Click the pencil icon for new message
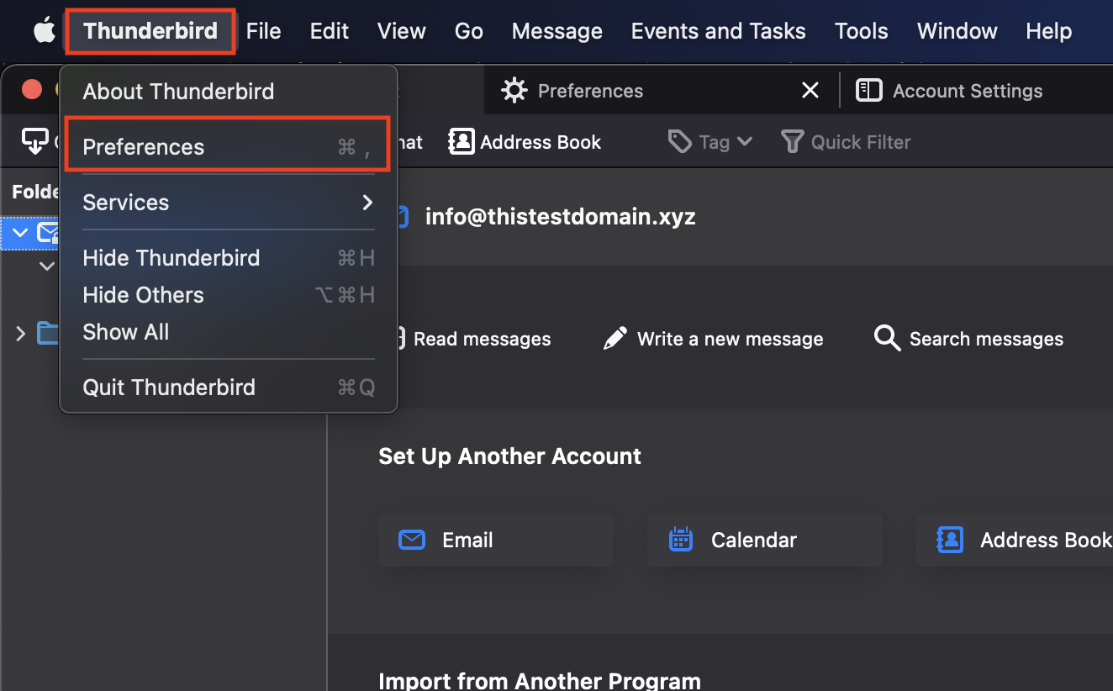 [x=615, y=339]
